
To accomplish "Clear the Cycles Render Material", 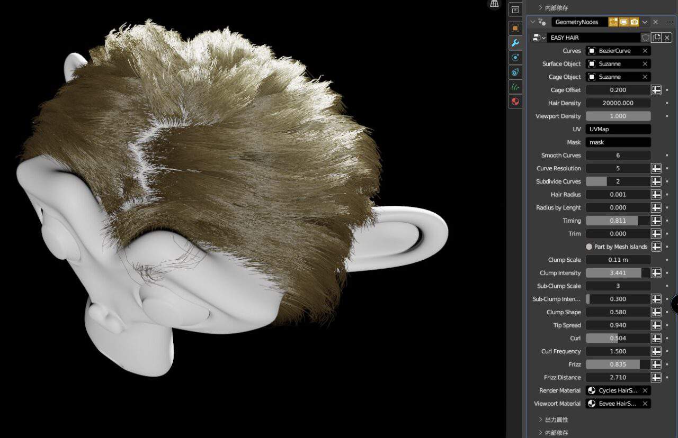I will (x=645, y=390).
